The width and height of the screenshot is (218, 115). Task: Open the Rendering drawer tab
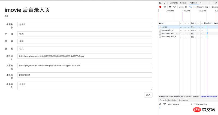coord(183,100)
